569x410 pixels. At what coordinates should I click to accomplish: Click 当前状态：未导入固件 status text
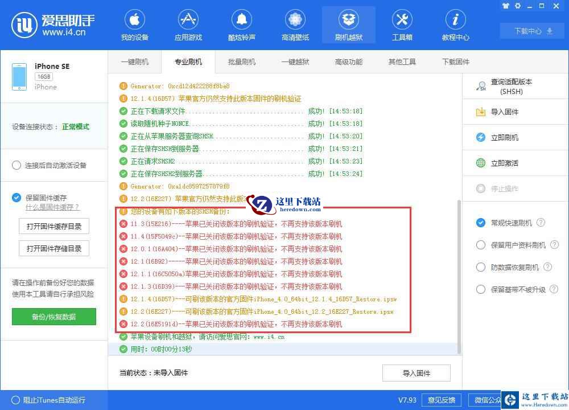(154, 372)
